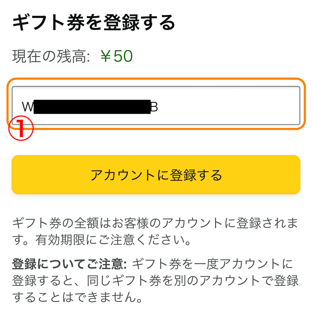312x335 pixels.
Task: Click the することはできません line
Action: coord(78,297)
